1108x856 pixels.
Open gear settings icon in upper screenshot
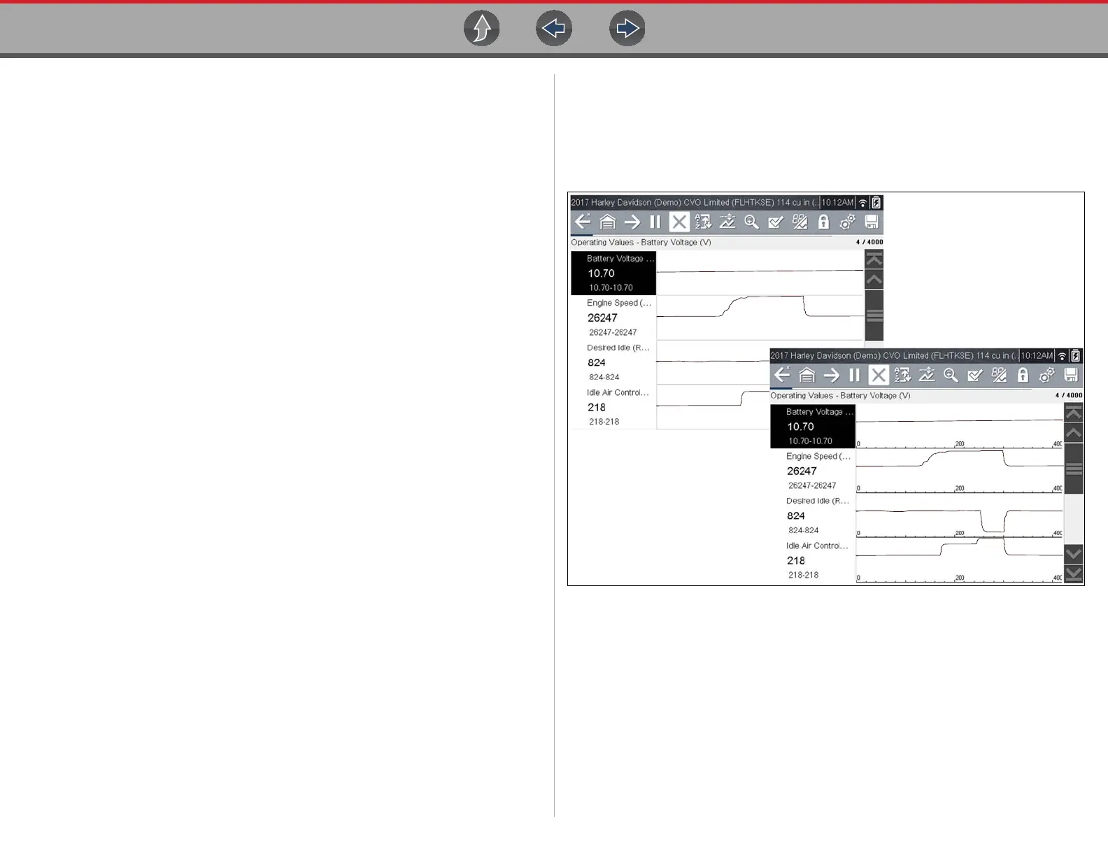coord(848,222)
